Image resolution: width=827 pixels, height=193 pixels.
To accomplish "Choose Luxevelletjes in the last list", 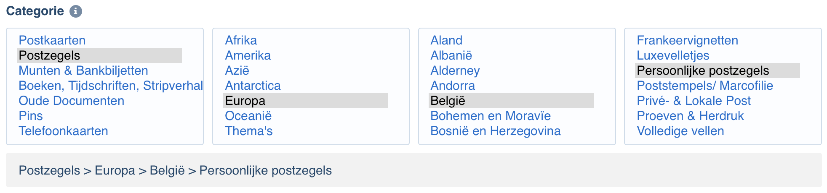I will [673, 55].
